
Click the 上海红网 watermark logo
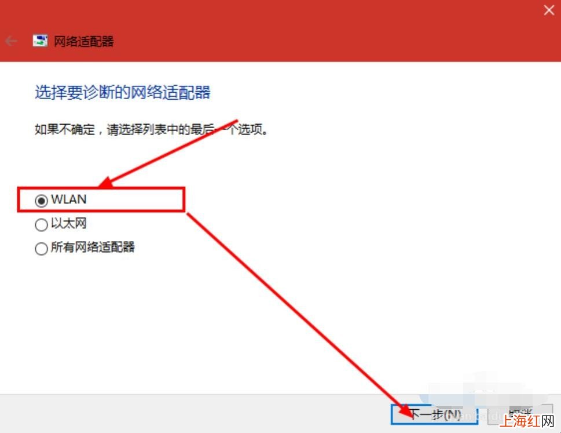[527, 421]
